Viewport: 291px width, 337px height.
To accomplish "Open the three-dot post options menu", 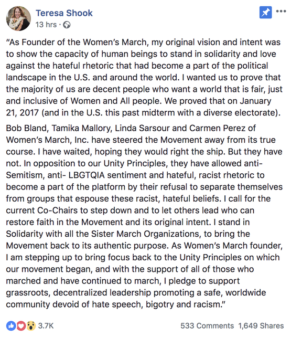I will (x=281, y=11).
